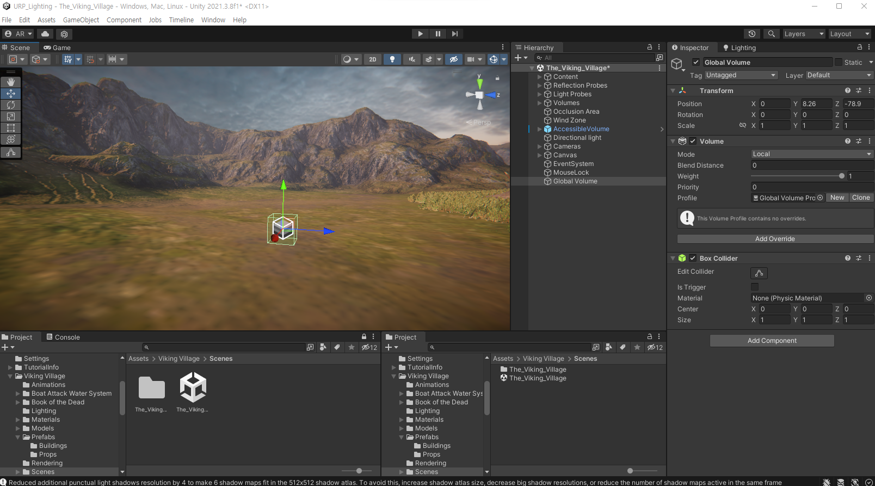Open the Layout dropdown
Viewport: 875px width, 486px height.
pos(849,34)
